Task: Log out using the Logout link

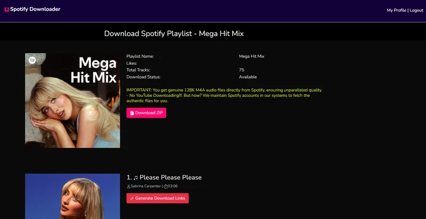Action: (416, 10)
